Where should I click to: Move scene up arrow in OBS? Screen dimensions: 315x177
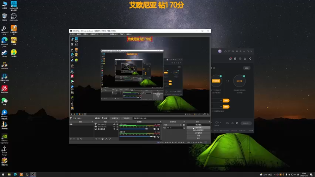(78, 139)
